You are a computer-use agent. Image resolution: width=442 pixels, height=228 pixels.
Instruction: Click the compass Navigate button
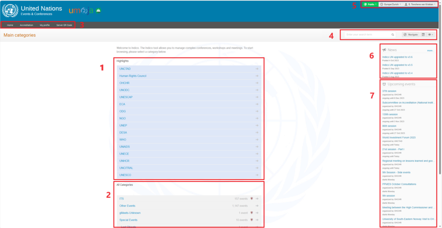(410, 34)
